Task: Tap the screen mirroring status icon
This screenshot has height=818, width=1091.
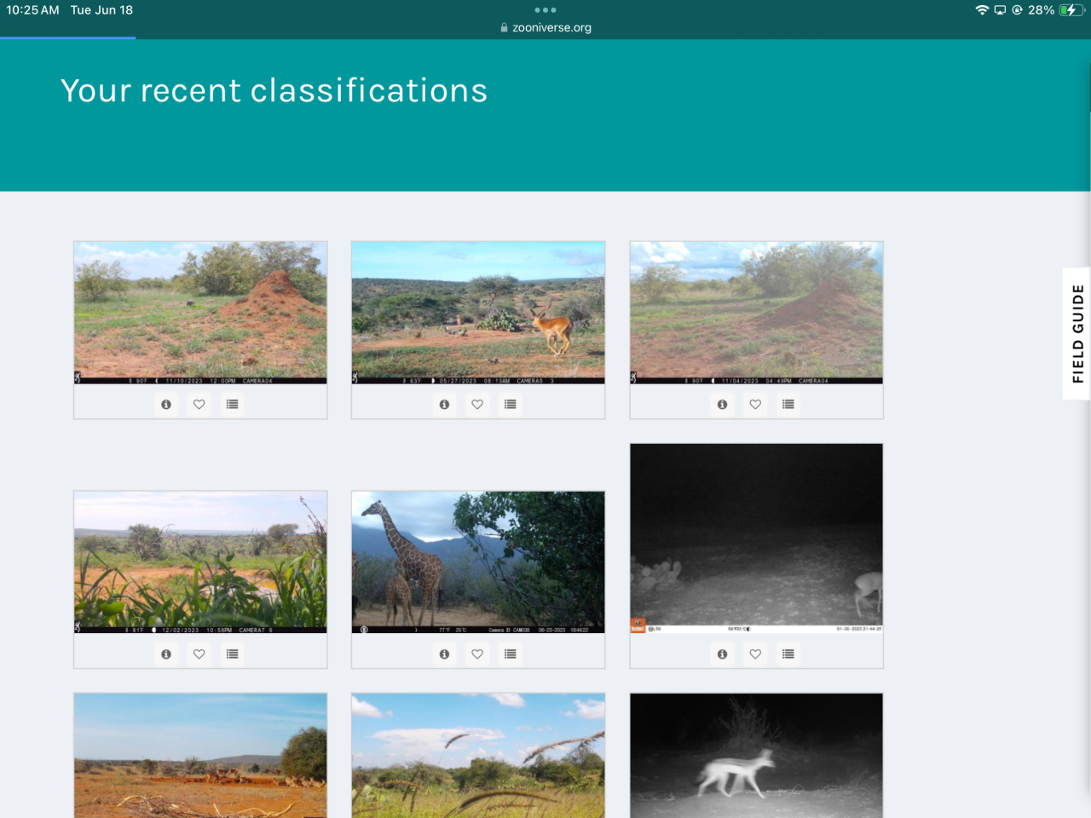Action: point(1000,10)
